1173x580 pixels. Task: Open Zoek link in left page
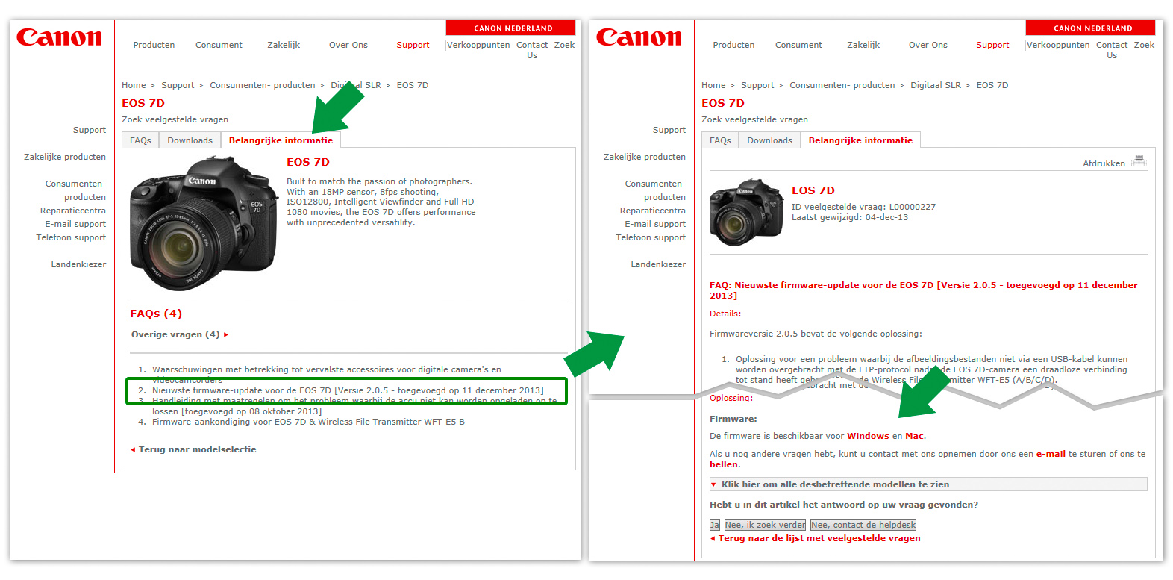click(564, 45)
